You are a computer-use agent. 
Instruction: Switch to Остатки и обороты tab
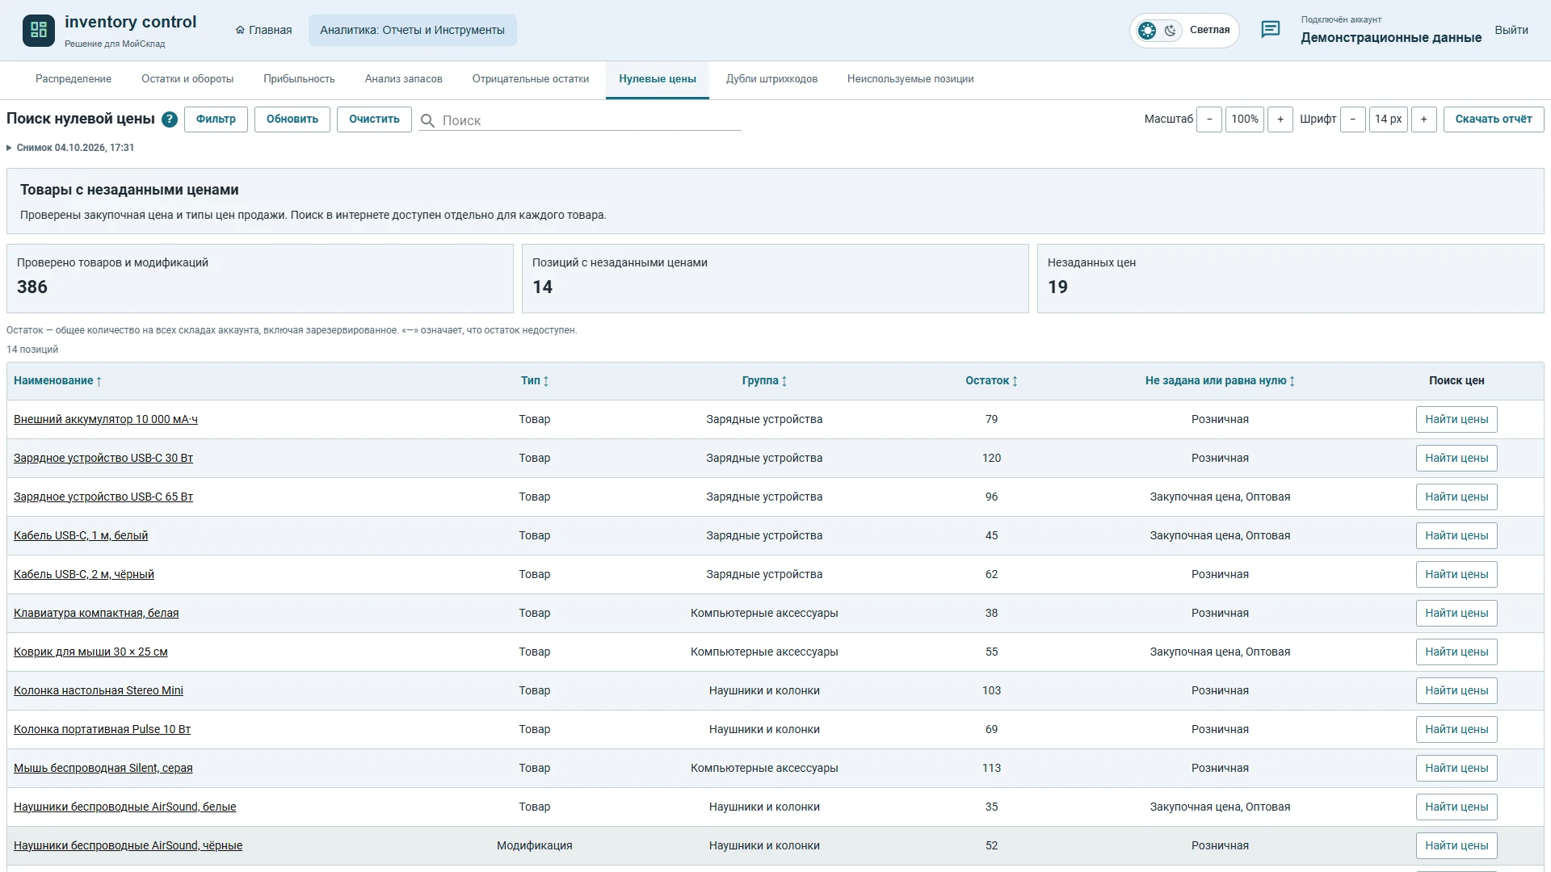tap(187, 79)
